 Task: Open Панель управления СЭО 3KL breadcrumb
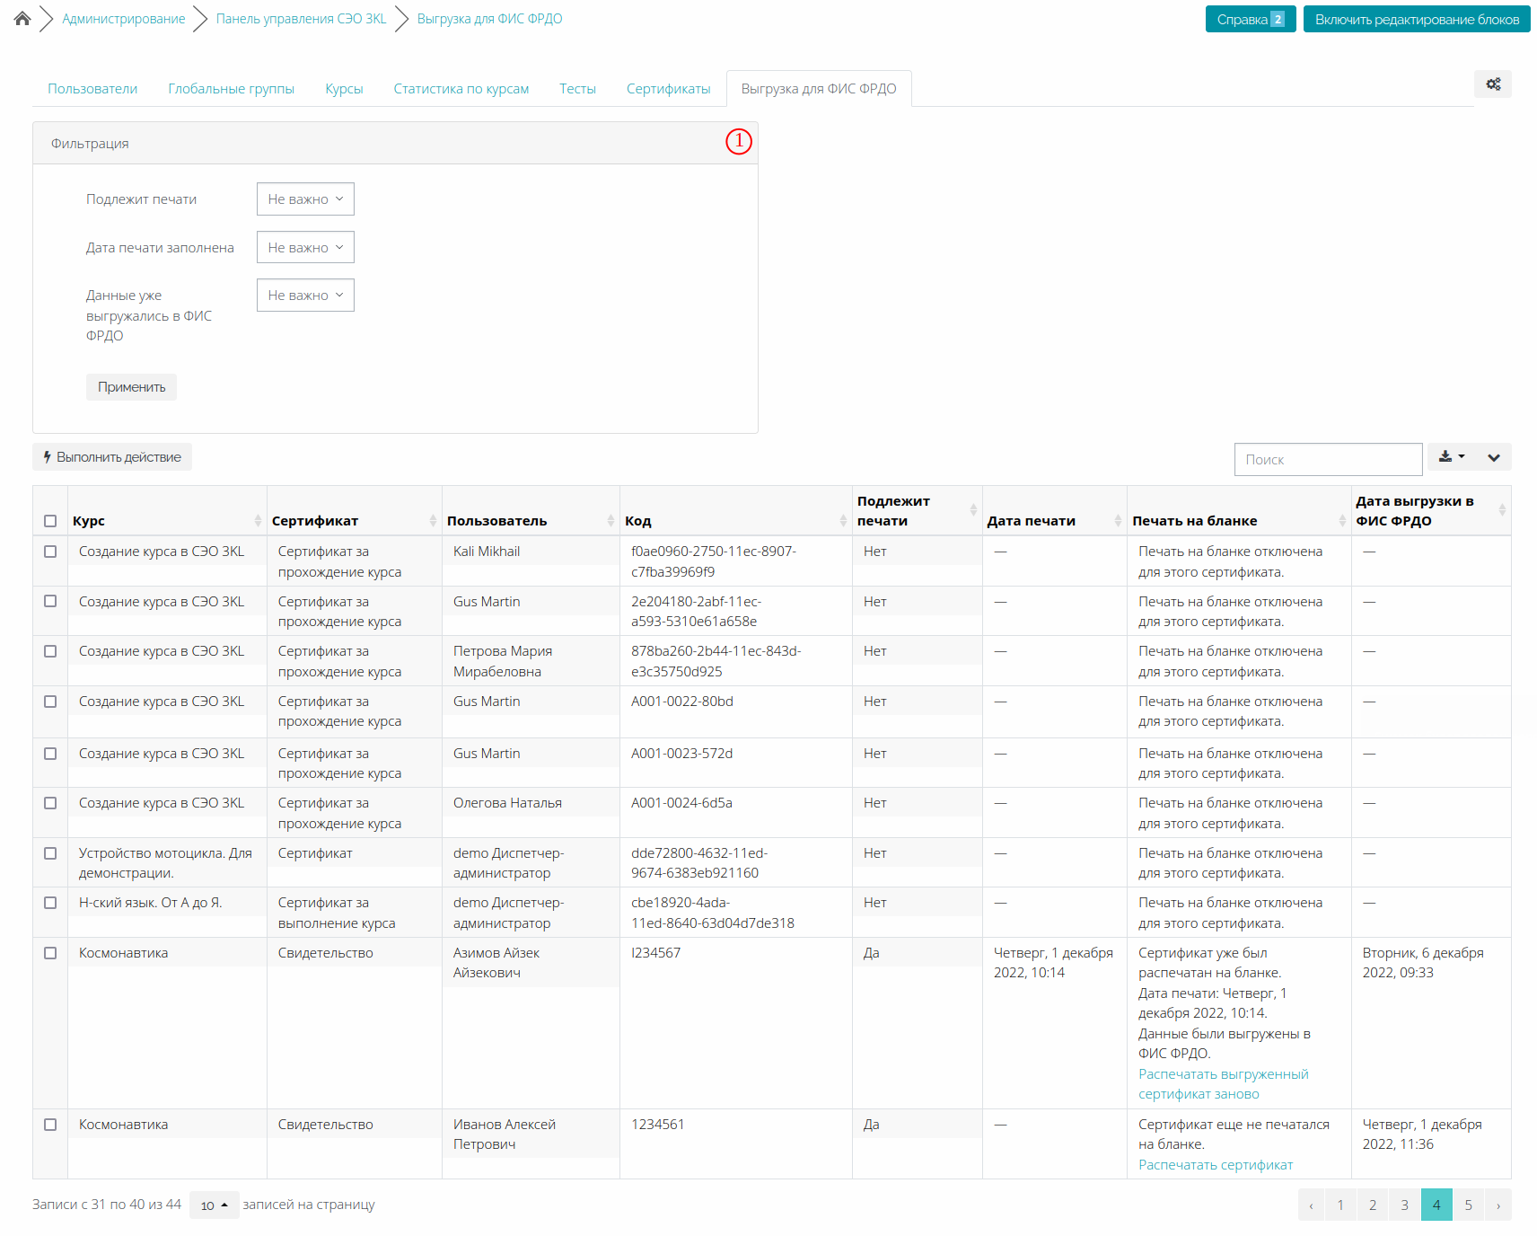(x=301, y=19)
